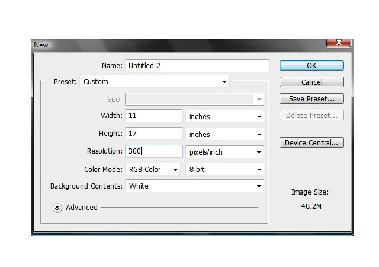Screen dimensions: 379x267
Task: Open the Color Mode dropdown RGB Color
Action: tap(153, 169)
